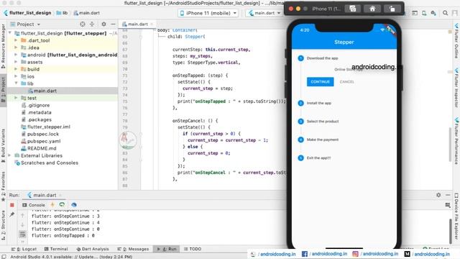Collapse the flutter_list_design root folder
This screenshot has width=460, height=259.
[x=10, y=33]
